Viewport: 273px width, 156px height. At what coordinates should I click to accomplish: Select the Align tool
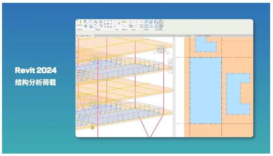[x=85, y=21]
